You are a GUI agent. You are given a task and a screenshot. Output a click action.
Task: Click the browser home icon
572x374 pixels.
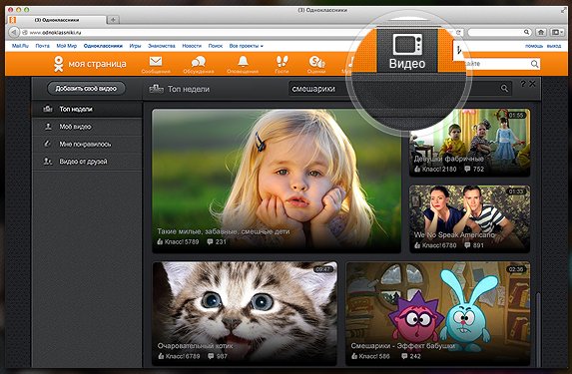point(541,32)
